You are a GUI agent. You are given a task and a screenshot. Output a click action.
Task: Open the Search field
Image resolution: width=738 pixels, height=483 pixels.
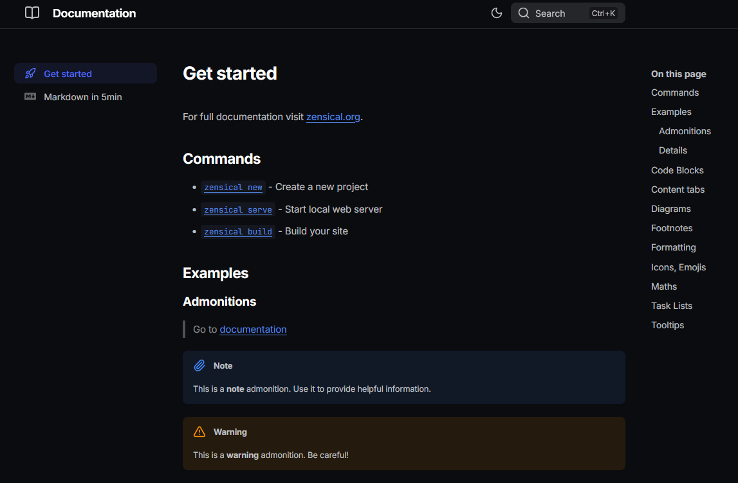pyautogui.click(x=567, y=13)
